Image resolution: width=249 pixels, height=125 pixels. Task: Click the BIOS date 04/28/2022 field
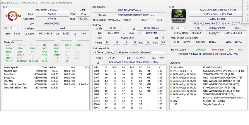114,20
